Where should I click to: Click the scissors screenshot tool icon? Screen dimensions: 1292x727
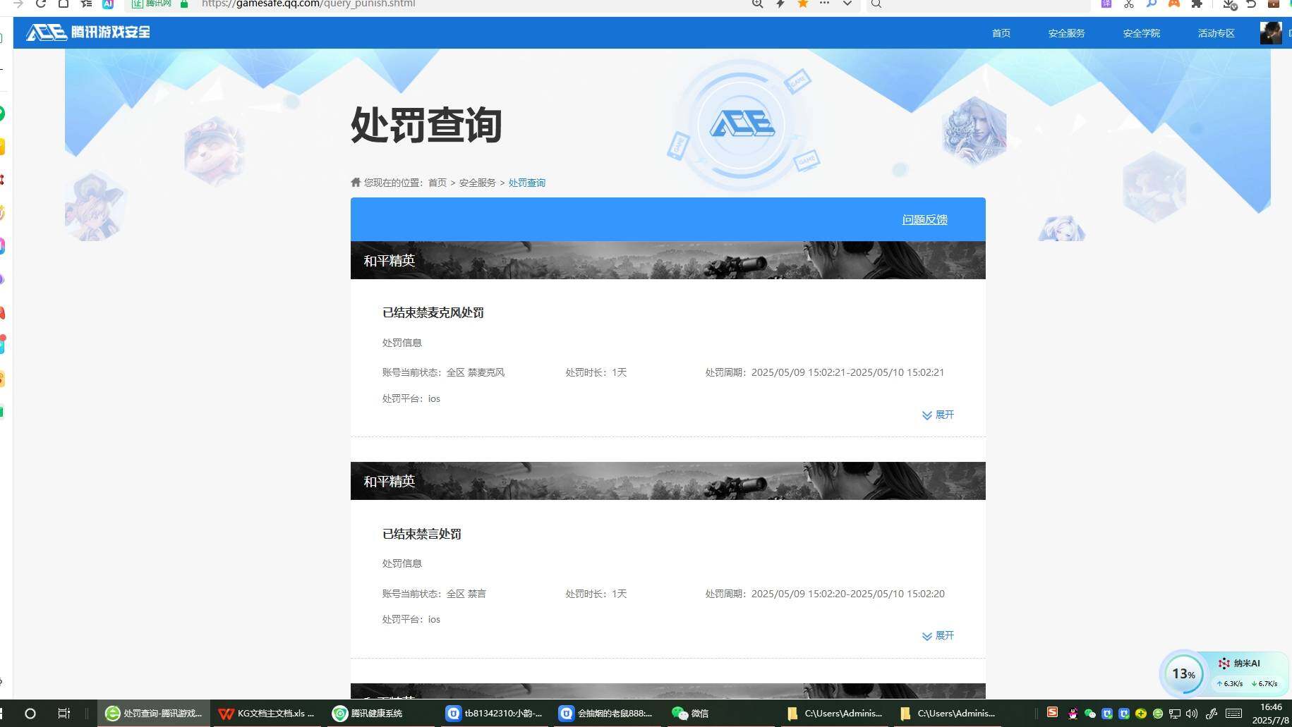(x=1128, y=5)
